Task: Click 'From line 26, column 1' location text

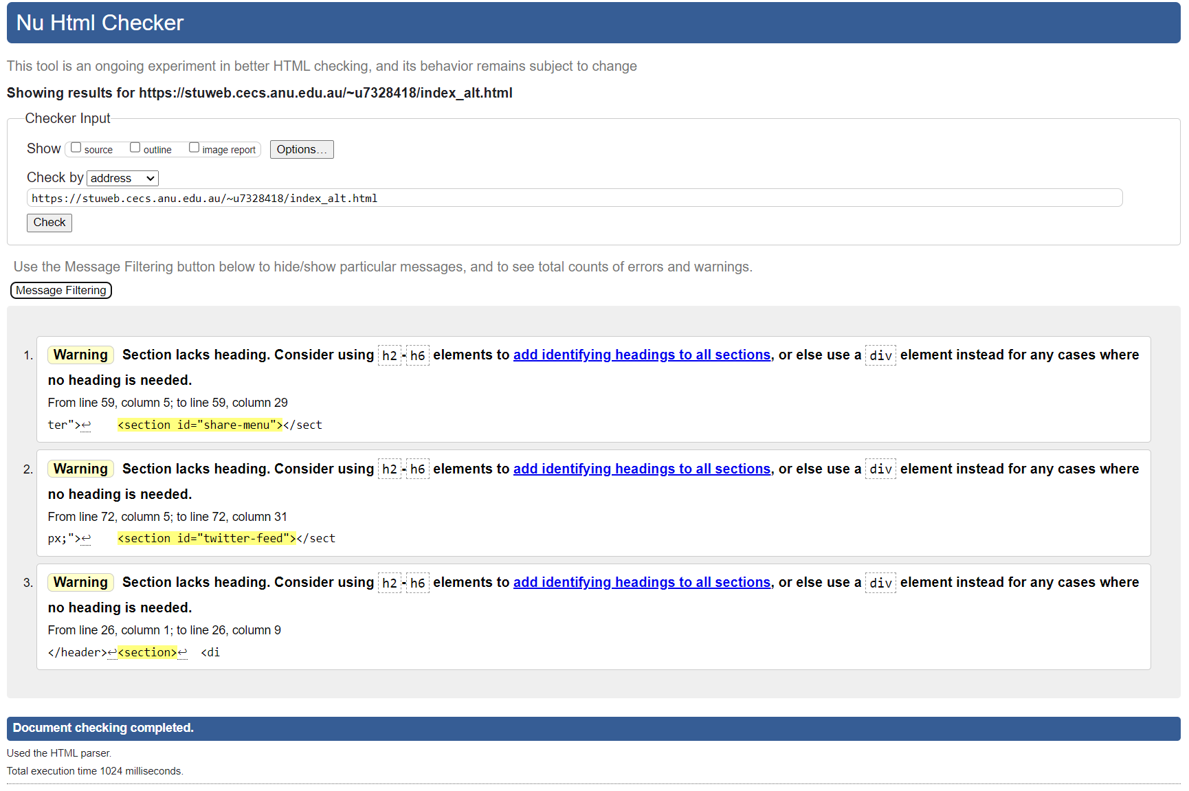Action: pyautogui.click(x=164, y=630)
